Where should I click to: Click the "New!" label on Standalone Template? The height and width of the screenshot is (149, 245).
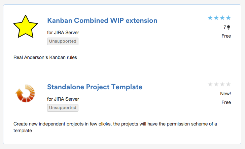(x=225, y=94)
